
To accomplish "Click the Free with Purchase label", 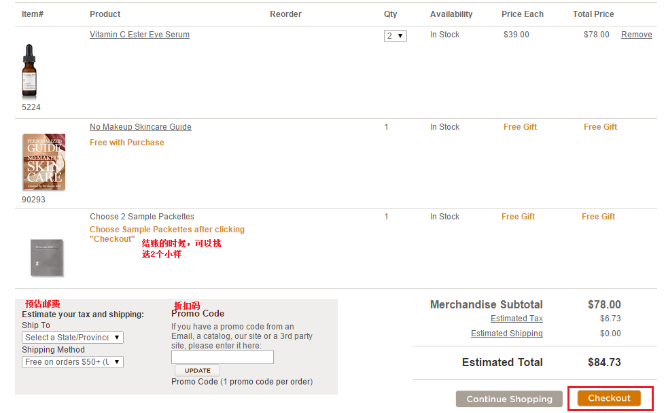I will tap(126, 143).
